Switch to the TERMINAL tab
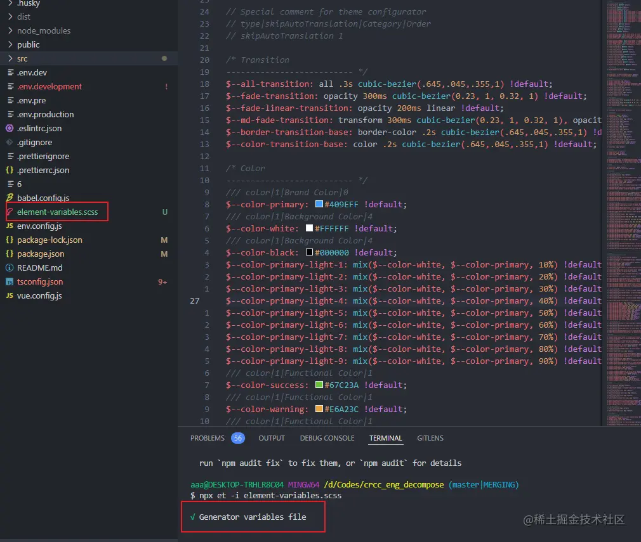 385,438
